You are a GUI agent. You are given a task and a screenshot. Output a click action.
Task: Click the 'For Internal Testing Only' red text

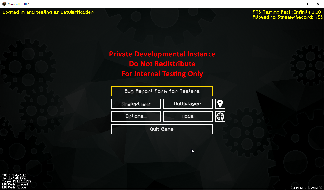pyautogui.click(x=162, y=74)
